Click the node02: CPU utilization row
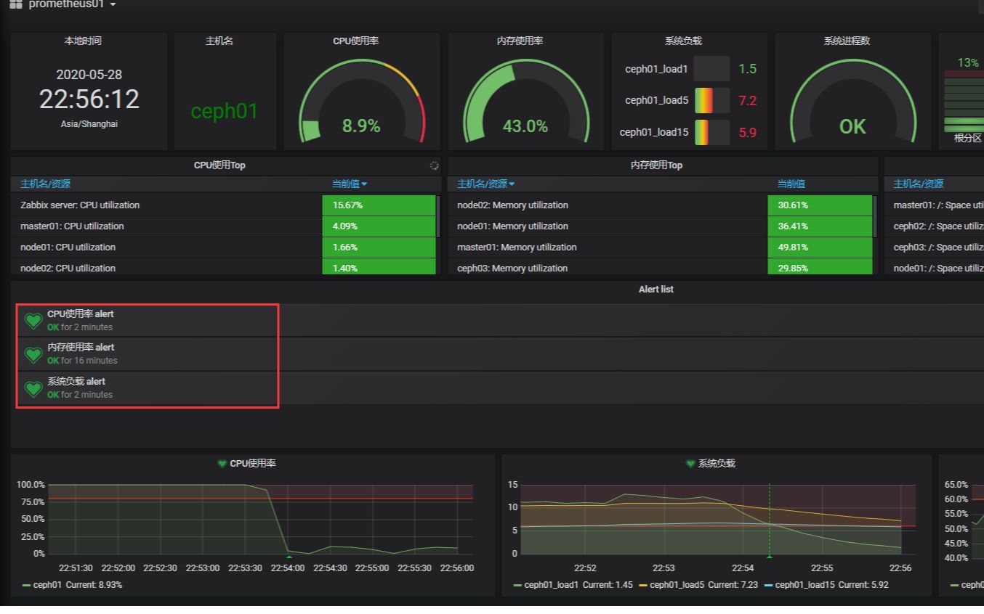Viewport: 984px width, 614px height. pyautogui.click(x=224, y=267)
